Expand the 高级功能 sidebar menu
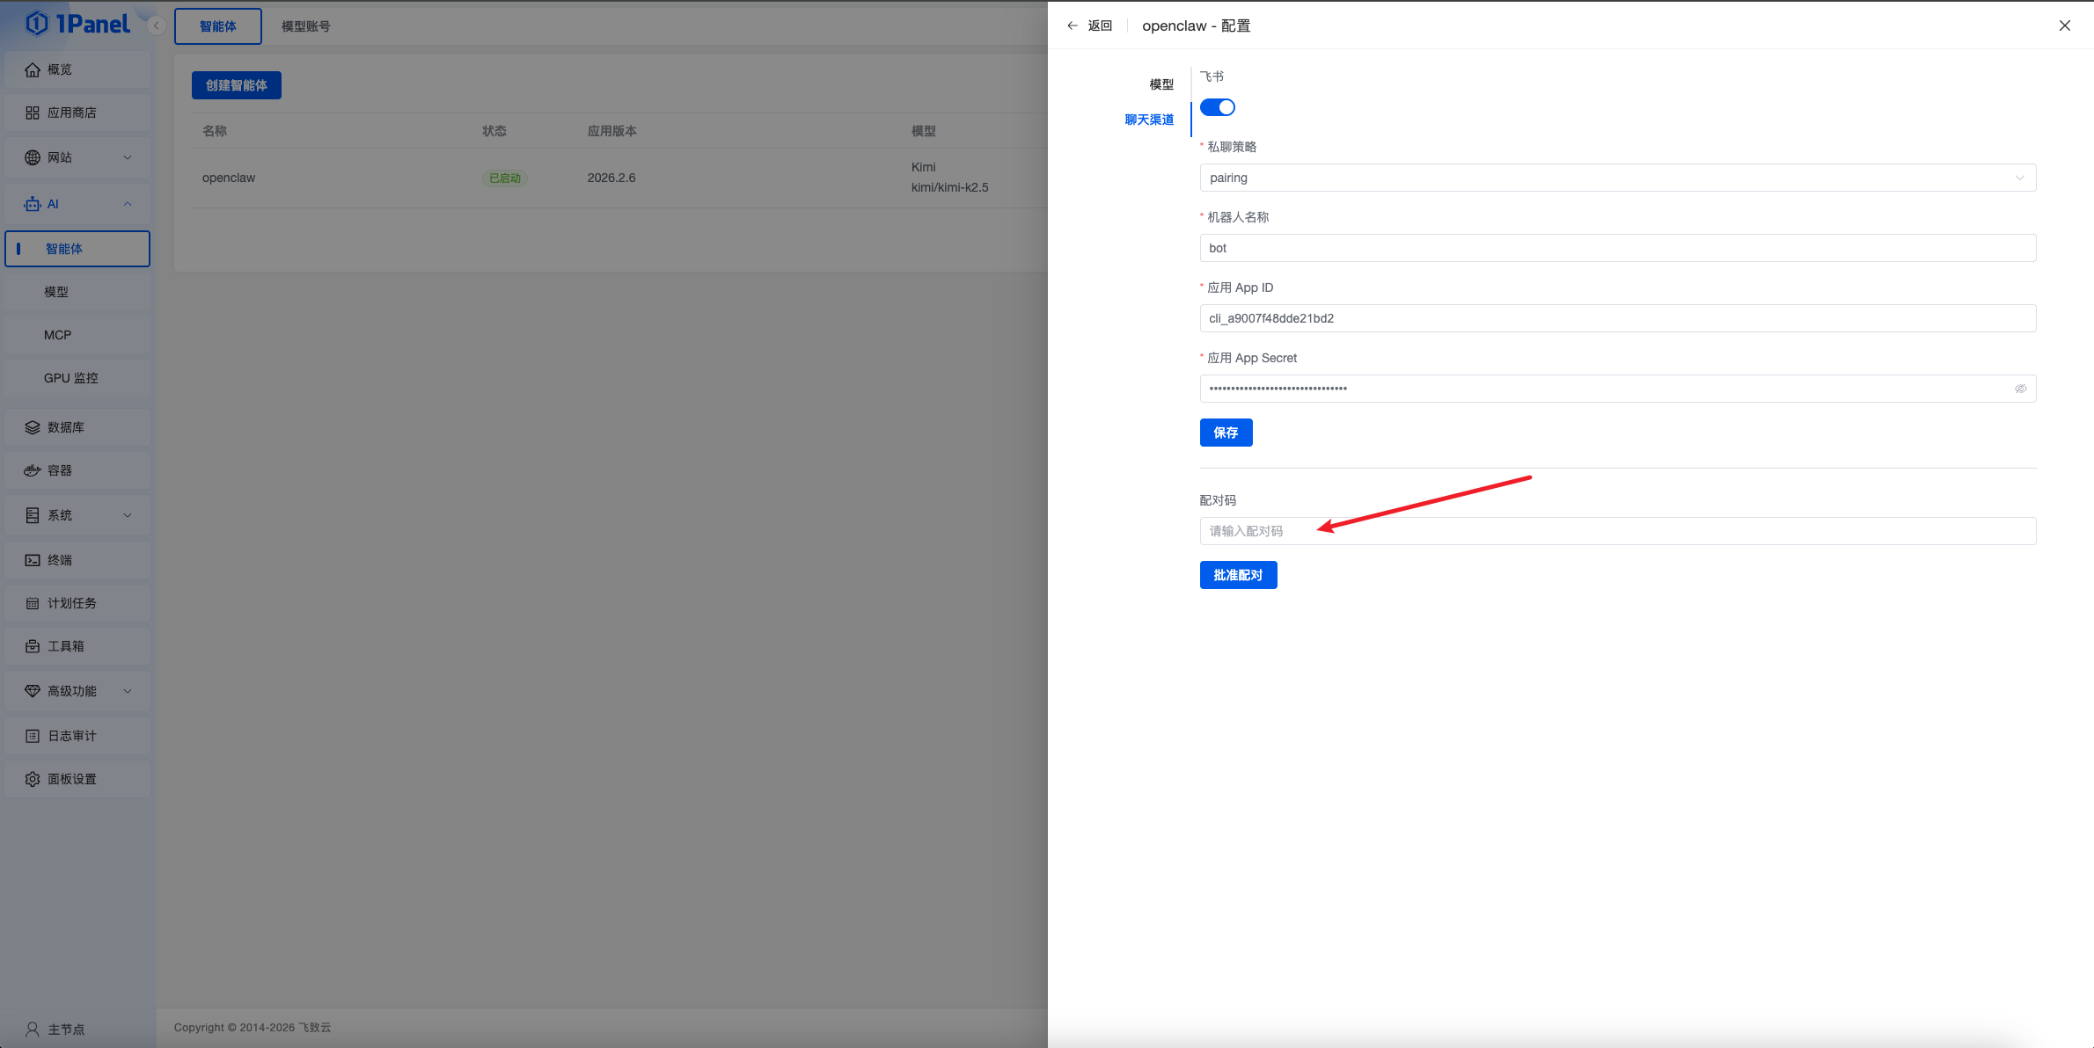Screen dimensions: 2094x1048 tap(128, 691)
